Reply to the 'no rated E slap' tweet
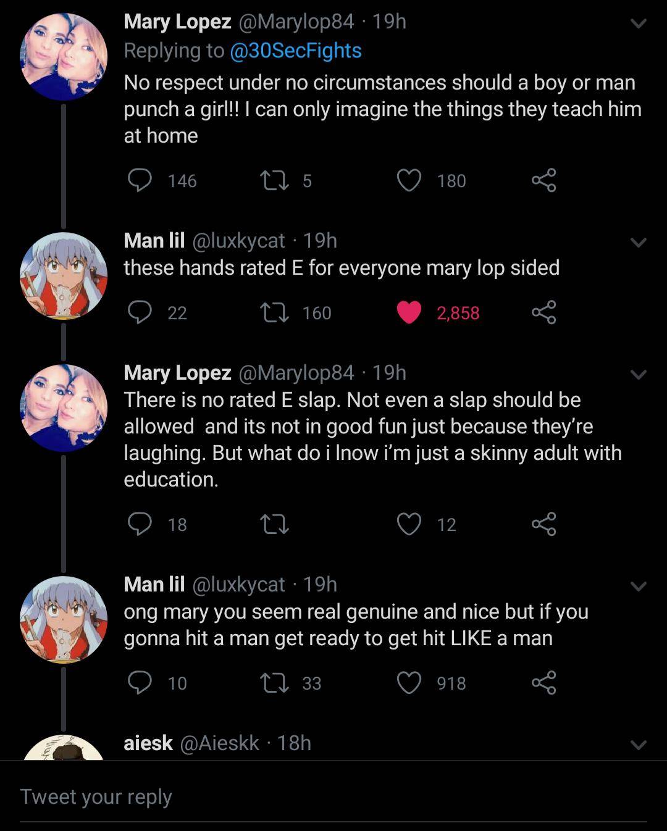667x831 pixels. [x=140, y=524]
